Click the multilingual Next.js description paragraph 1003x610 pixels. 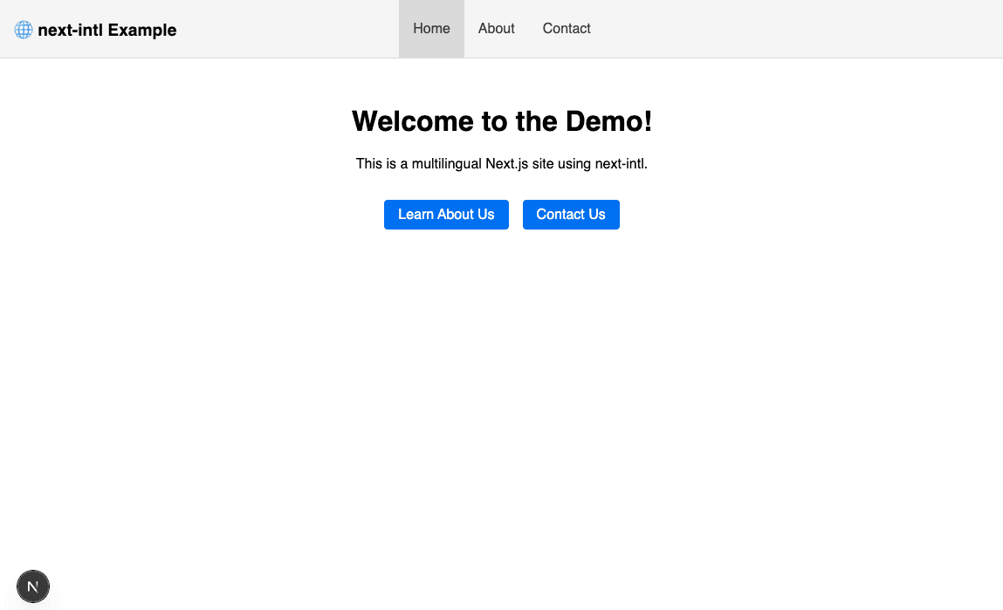tap(501, 163)
